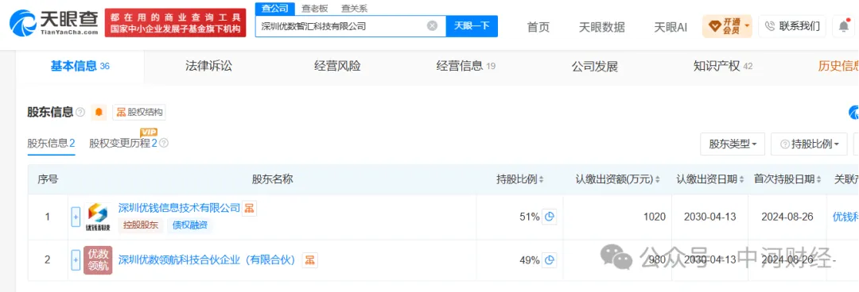Open the 经营风险 tab
859x292 pixels.
coord(337,66)
